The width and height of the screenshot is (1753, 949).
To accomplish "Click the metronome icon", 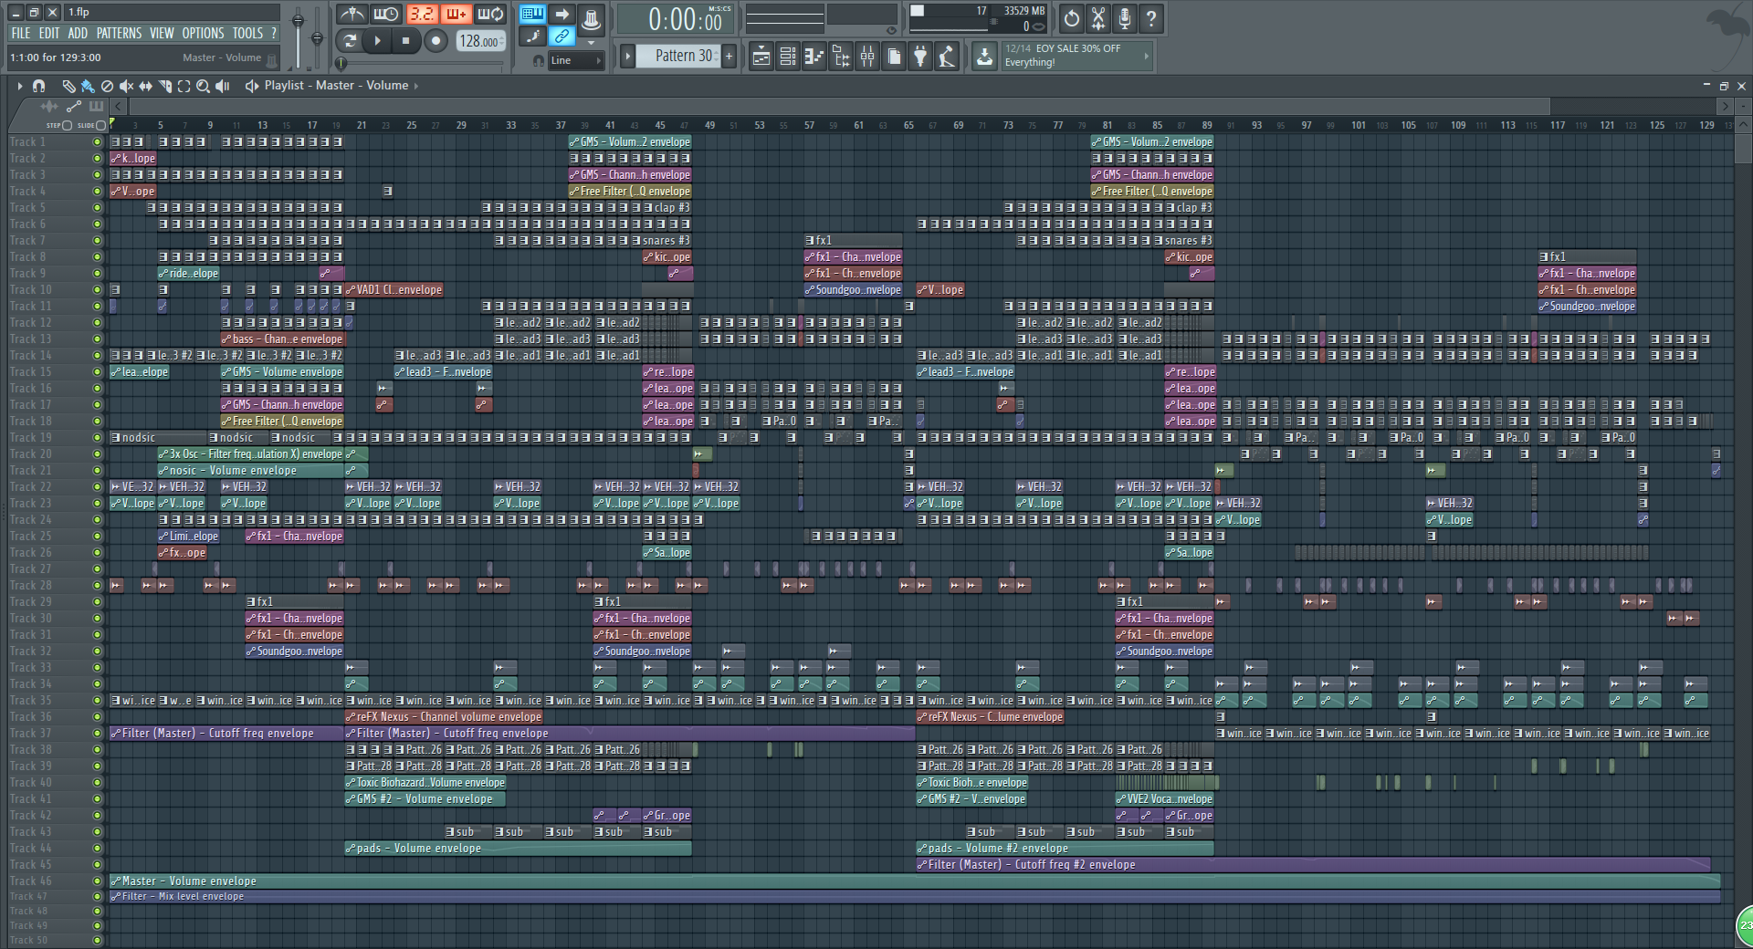I will [x=353, y=14].
